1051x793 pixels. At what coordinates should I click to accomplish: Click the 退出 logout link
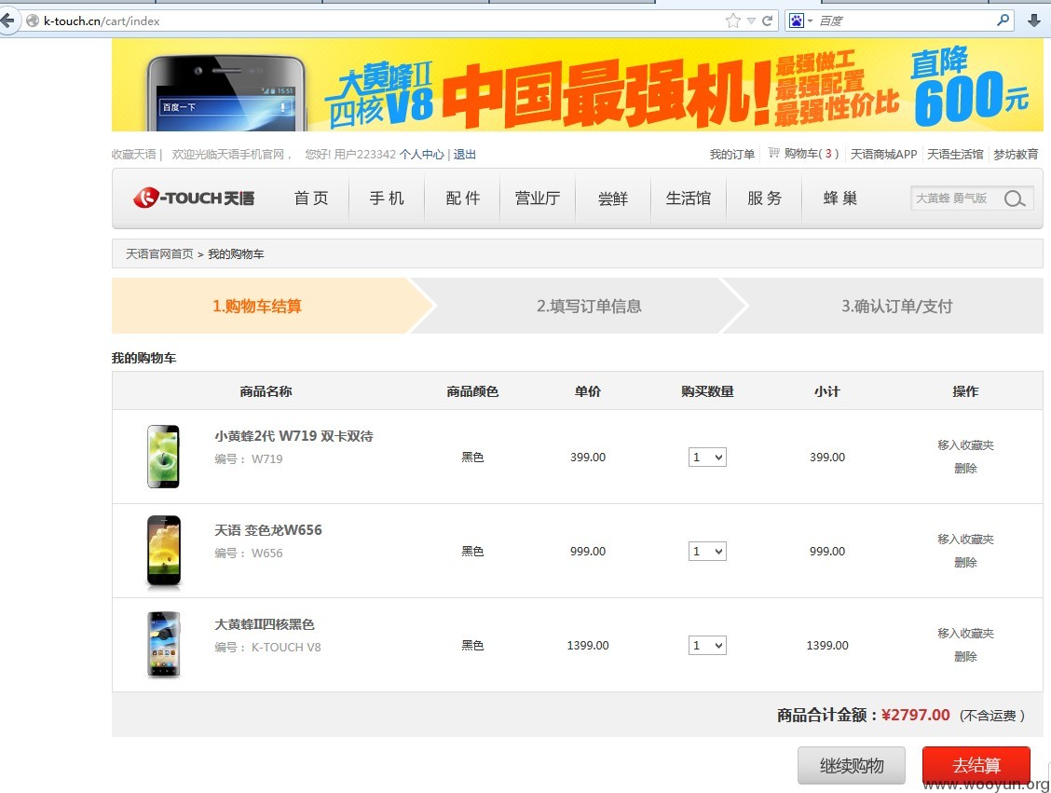(x=465, y=154)
